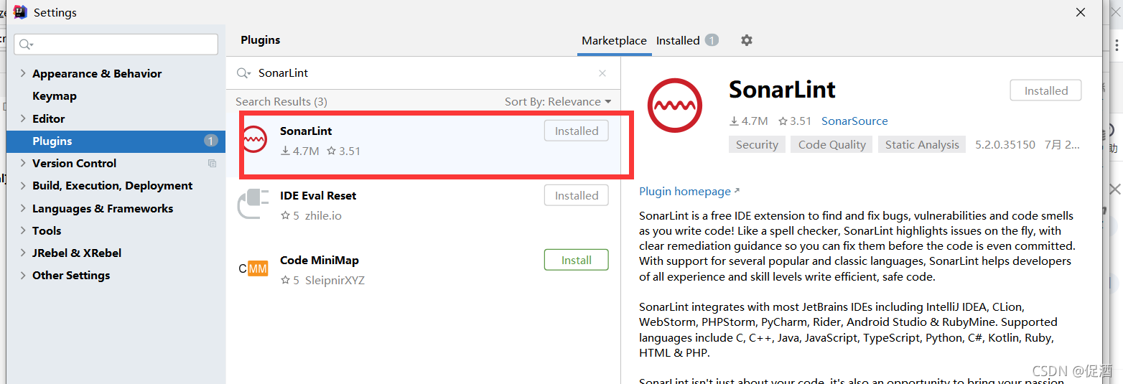
Task: Click the Security tag
Action: pos(757,144)
